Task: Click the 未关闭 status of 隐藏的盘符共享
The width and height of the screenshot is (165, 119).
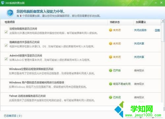Action: pos(117,44)
